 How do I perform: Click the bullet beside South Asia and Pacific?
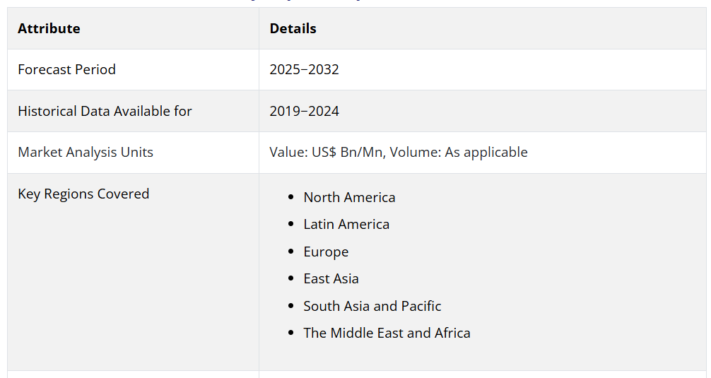(290, 307)
